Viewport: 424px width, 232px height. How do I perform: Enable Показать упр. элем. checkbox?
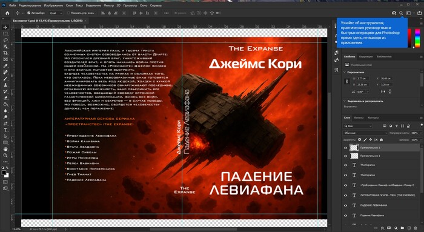pyautogui.click(x=68, y=13)
